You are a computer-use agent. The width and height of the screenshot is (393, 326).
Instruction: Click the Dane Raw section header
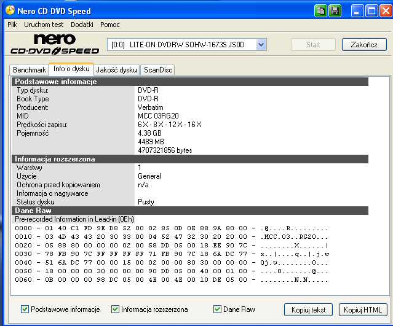point(190,211)
